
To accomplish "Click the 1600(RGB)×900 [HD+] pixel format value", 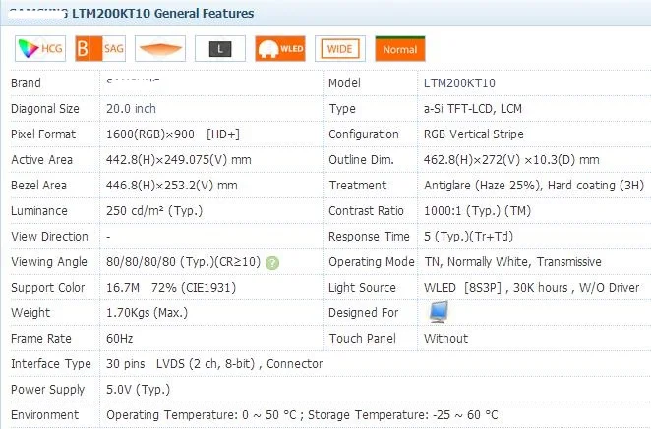I will coord(173,134).
